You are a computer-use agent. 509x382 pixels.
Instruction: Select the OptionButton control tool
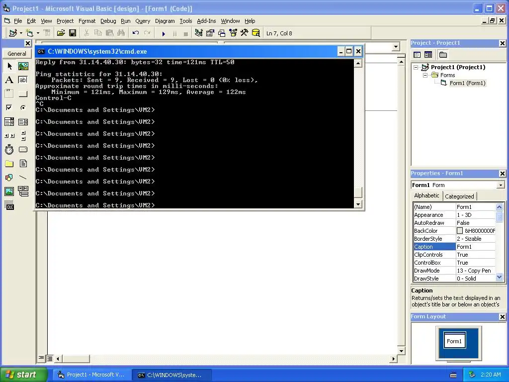click(x=23, y=107)
